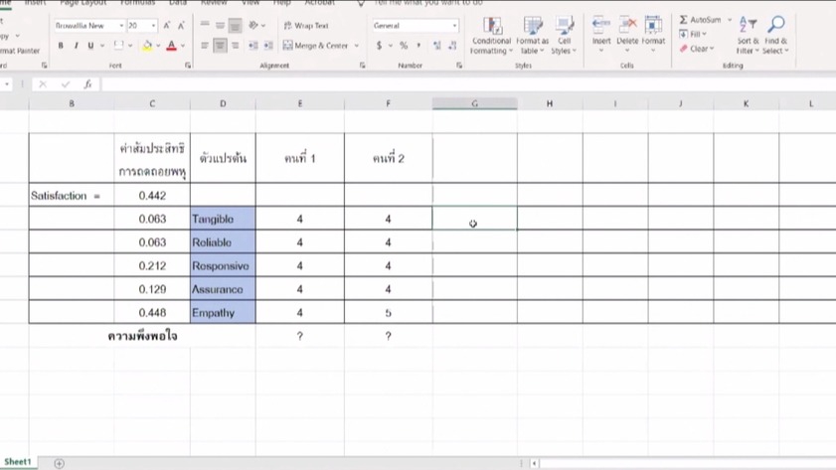Set bottom vertical alignment

click(x=235, y=25)
